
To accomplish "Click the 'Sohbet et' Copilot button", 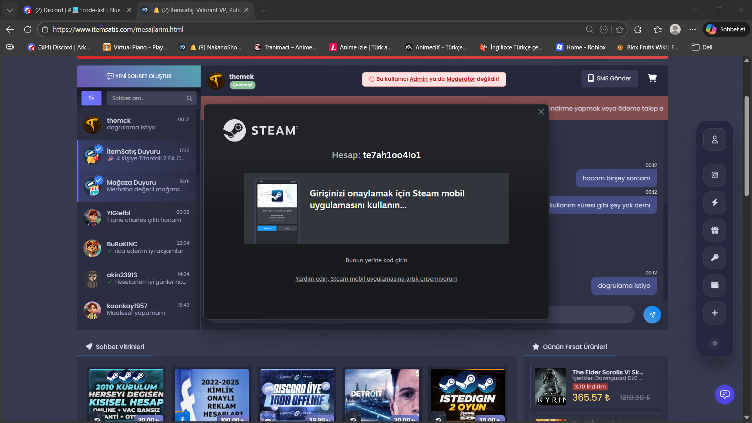I will [726, 29].
